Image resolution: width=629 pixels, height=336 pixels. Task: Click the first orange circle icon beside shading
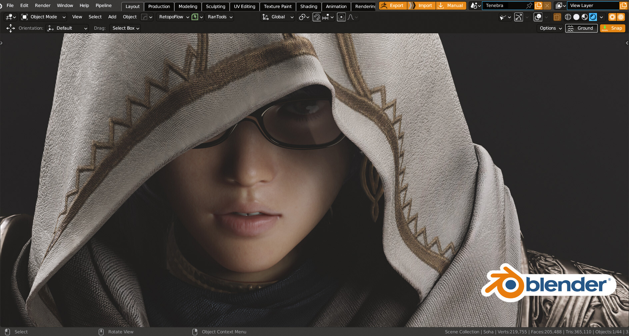pyautogui.click(x=612, y=17)
